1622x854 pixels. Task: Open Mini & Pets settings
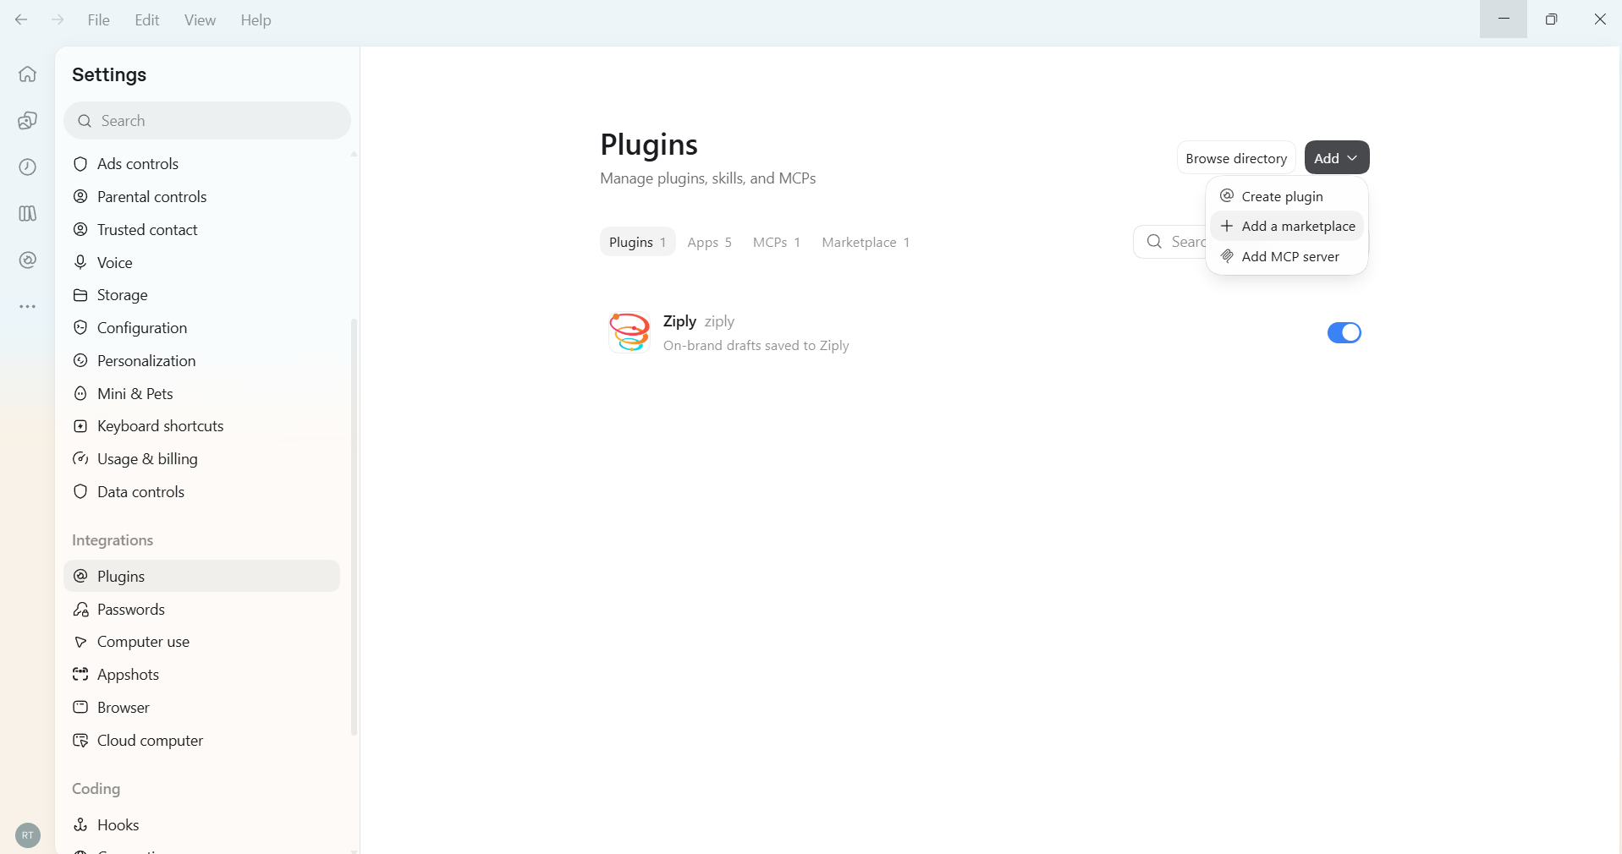[201, 393]
